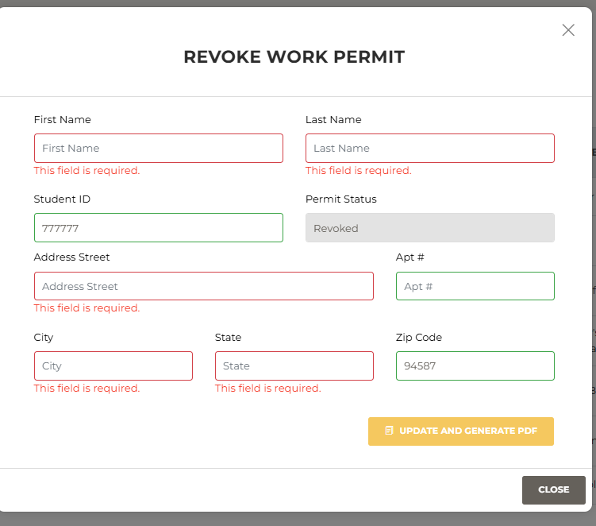
Task: Focus the First Name input field
Action: tap(159, 148)
